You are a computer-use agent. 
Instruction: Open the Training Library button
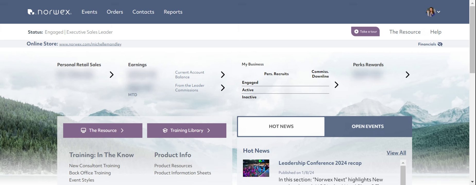pos(187,131)
